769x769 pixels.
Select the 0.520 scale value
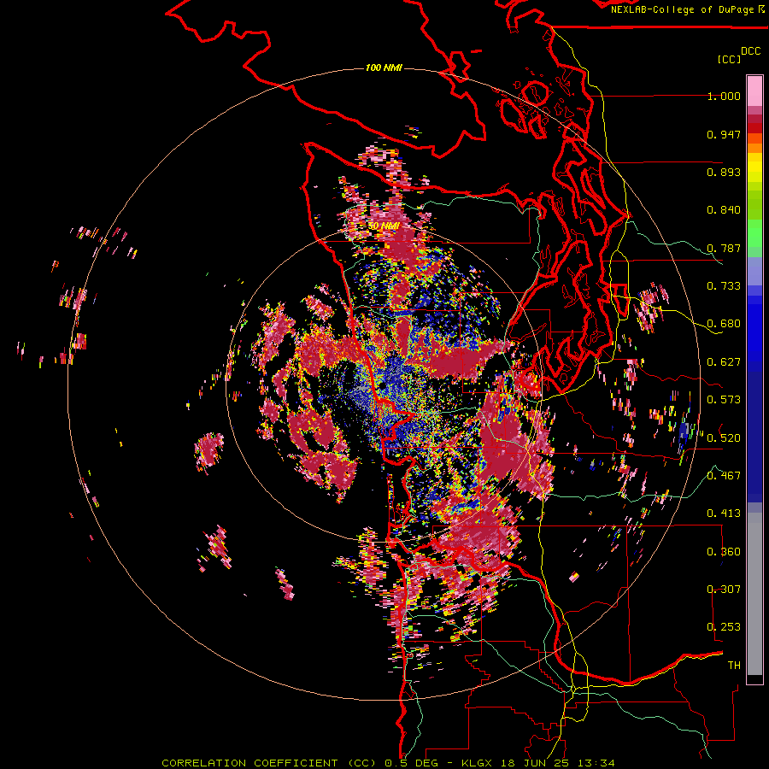tap(724, 438)
